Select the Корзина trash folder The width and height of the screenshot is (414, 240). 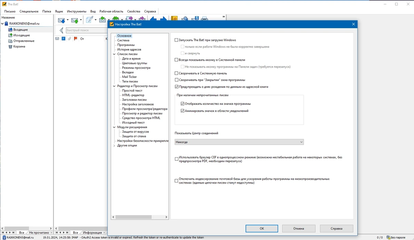19,47
